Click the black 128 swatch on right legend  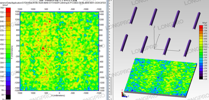tap(201, 78)
